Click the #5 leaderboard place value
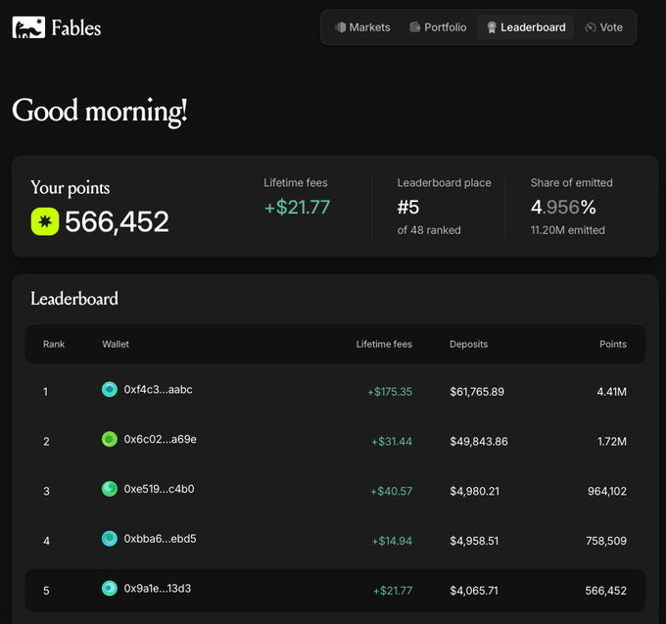 point(408,208)
